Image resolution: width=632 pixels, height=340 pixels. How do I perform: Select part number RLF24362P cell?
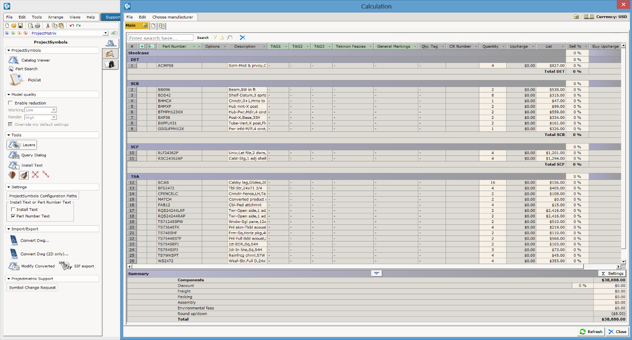click(x=179, y=153)
